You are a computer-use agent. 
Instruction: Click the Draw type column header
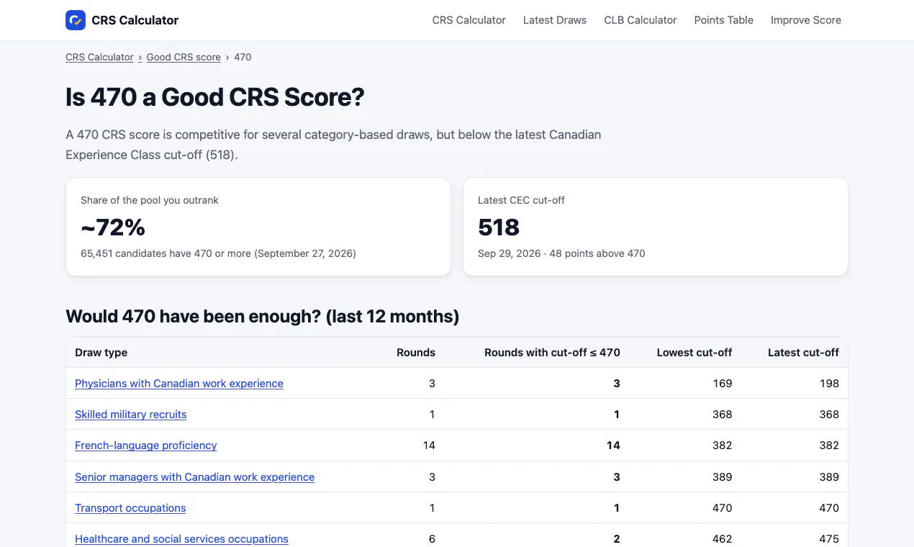(x=101, y=353)
